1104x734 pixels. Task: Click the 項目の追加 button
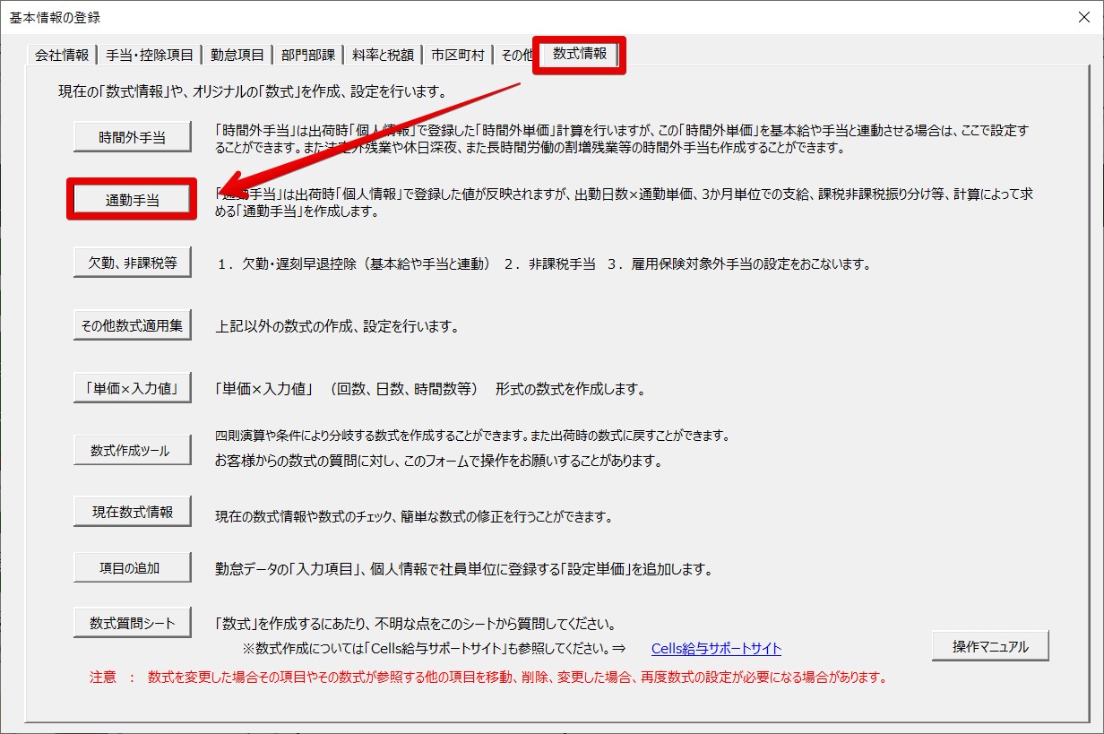pos(133,567)
